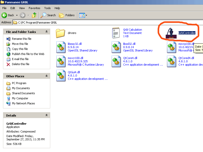Go up one folder level
203x152 pixels.
tap(34, 15)
